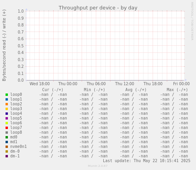This screenshot has width=196, height=170.
Task: Select the loop2 device label
Action: [x=16, y=104]
